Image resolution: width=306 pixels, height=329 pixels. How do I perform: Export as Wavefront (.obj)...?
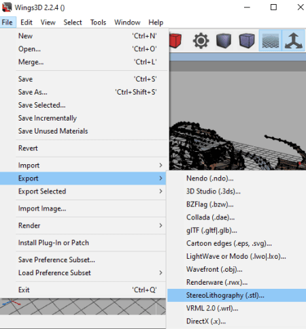[237, 269]
